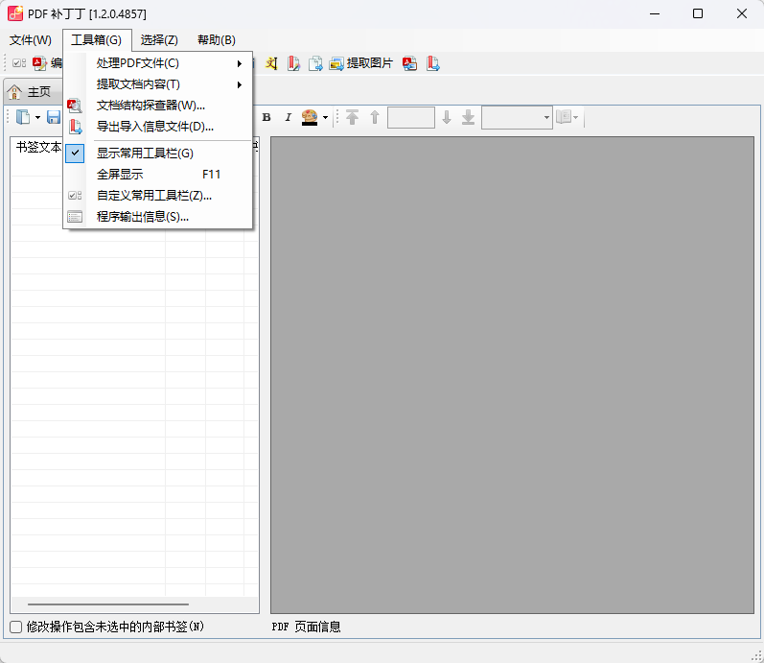Click the 提取图片 extract images button
This screenshot has width=764, height=663.
[x=361, y=63]
